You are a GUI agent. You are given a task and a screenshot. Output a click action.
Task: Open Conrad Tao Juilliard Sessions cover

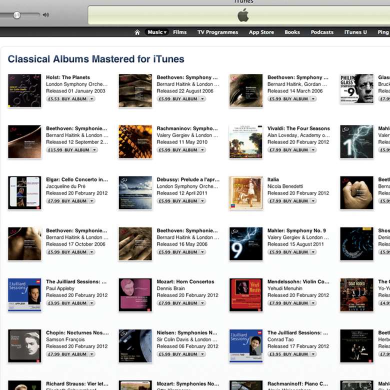coord(245,346)
